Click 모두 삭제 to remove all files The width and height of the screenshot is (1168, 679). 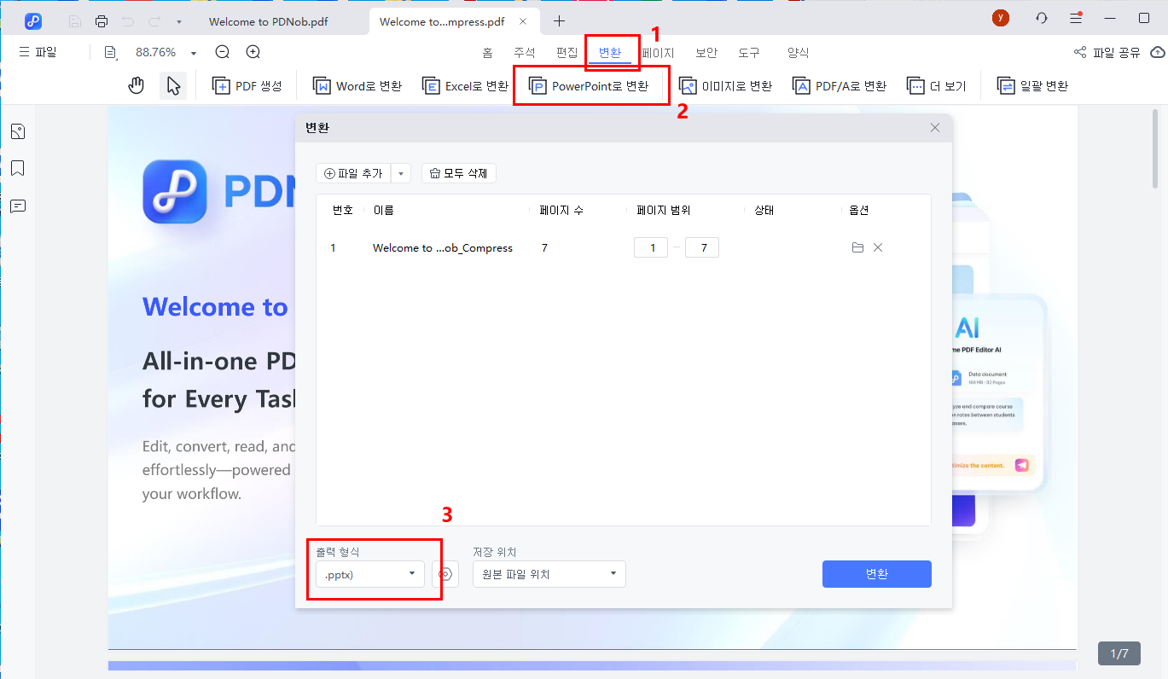tap(458, 172)
